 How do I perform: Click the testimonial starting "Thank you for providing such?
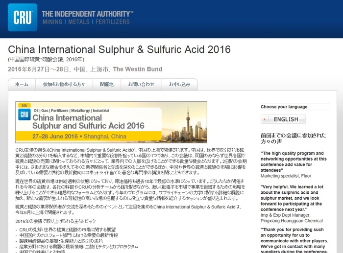pos(294,240)
